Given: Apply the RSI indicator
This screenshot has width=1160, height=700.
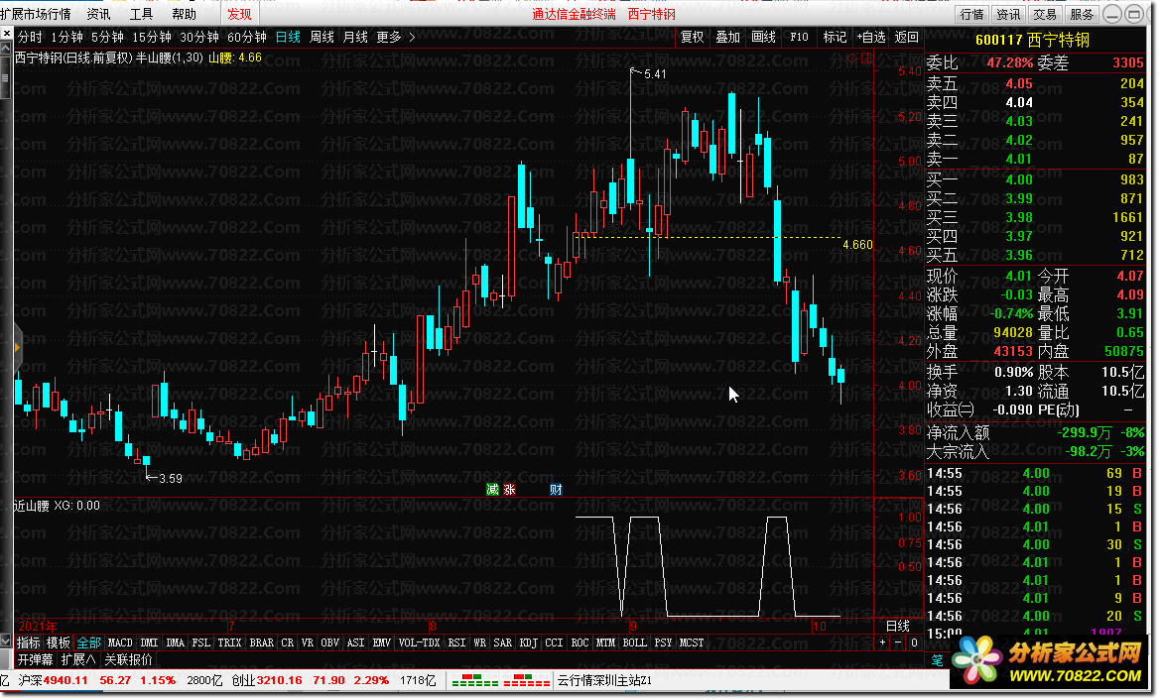Looking at the screenshot, I should (456, 642).
